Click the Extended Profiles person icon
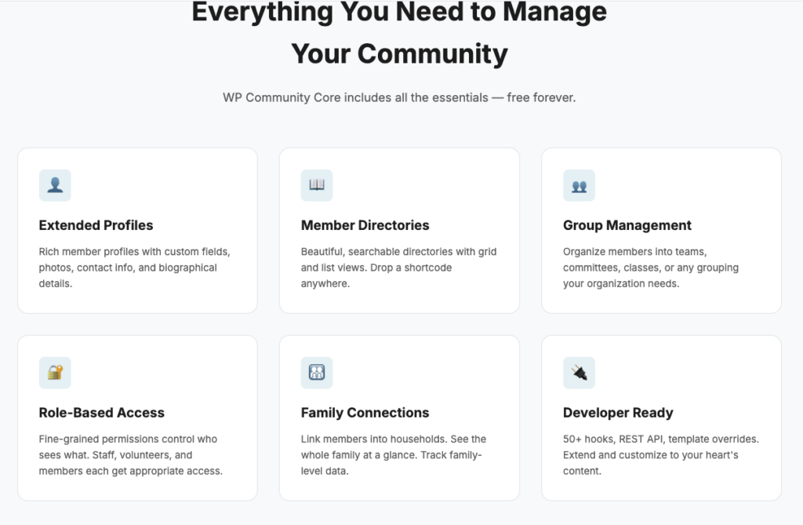Screen dimensions: 803x525 click(55, 185)
